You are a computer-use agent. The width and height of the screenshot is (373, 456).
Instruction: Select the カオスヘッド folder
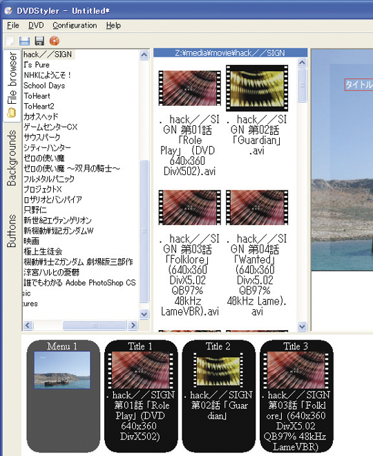click(41, 117)
